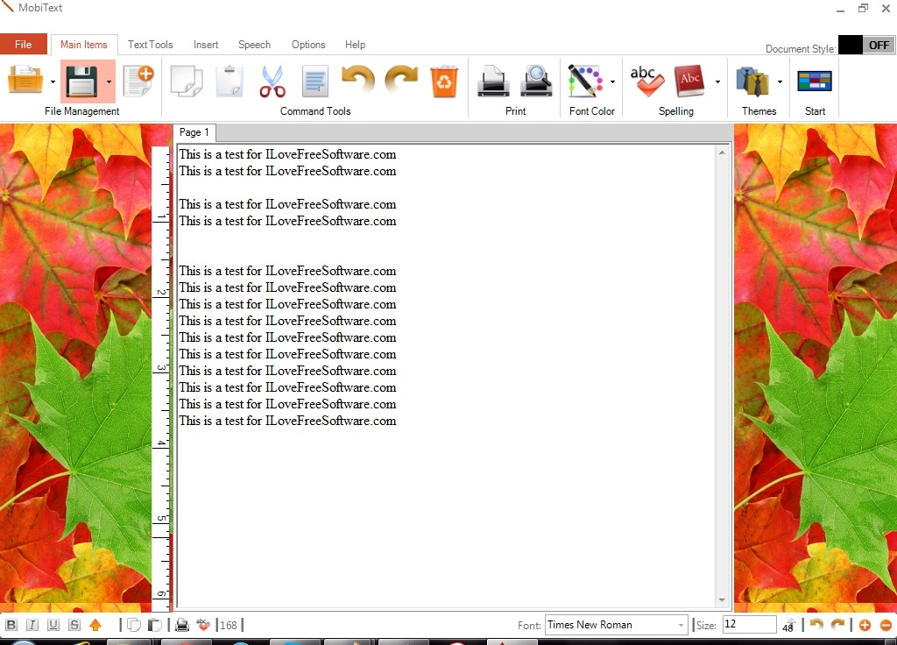The height and width of the screenshot is (645, 897).
Task: Select the Page 1 document tab
Action: [194, 132]
